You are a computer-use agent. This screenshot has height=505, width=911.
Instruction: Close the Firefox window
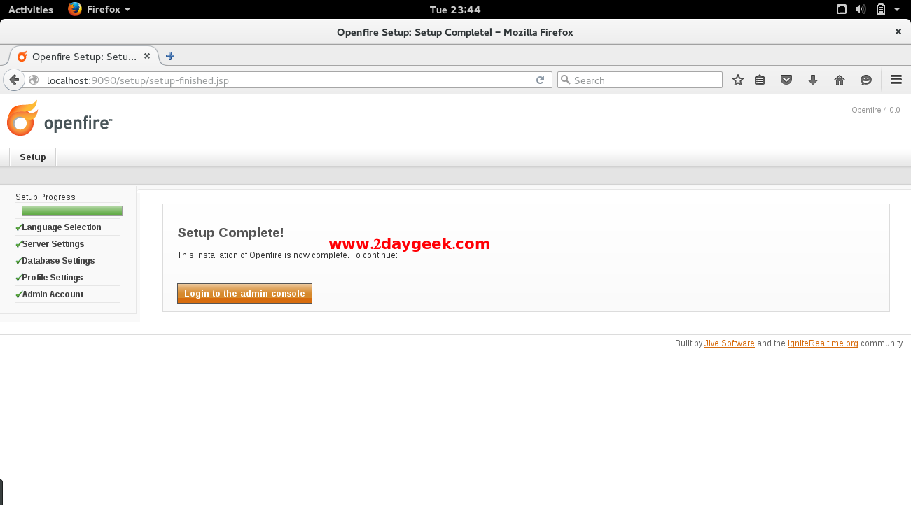[x=898, y=31]
